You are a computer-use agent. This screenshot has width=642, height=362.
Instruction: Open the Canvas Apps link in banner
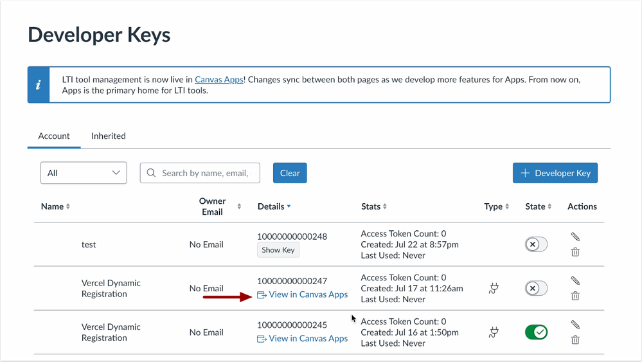tap(219, 80)
